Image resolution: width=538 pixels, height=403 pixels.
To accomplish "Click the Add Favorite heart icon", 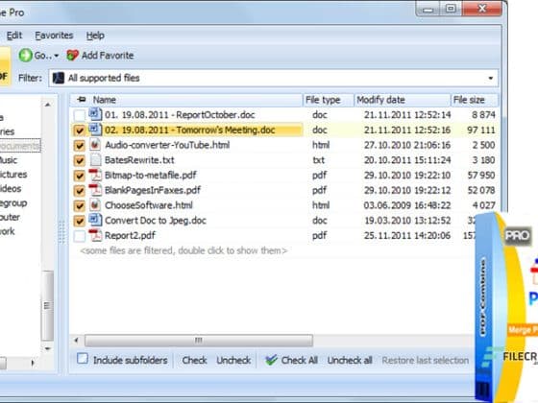I will click(x=72, y=56).
